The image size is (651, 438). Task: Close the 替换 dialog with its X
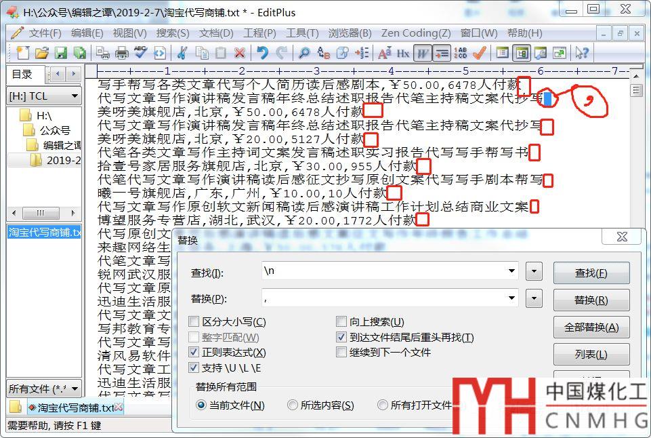pyautogui.click(x=621, y=237)
